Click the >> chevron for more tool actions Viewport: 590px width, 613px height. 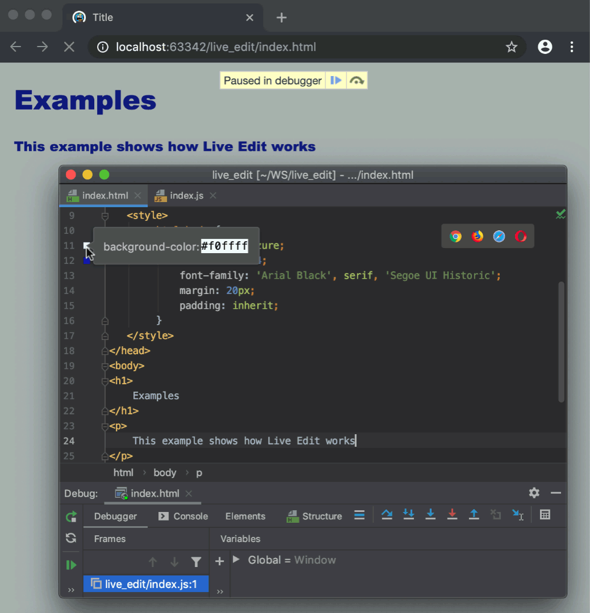[x=70, y=589]
